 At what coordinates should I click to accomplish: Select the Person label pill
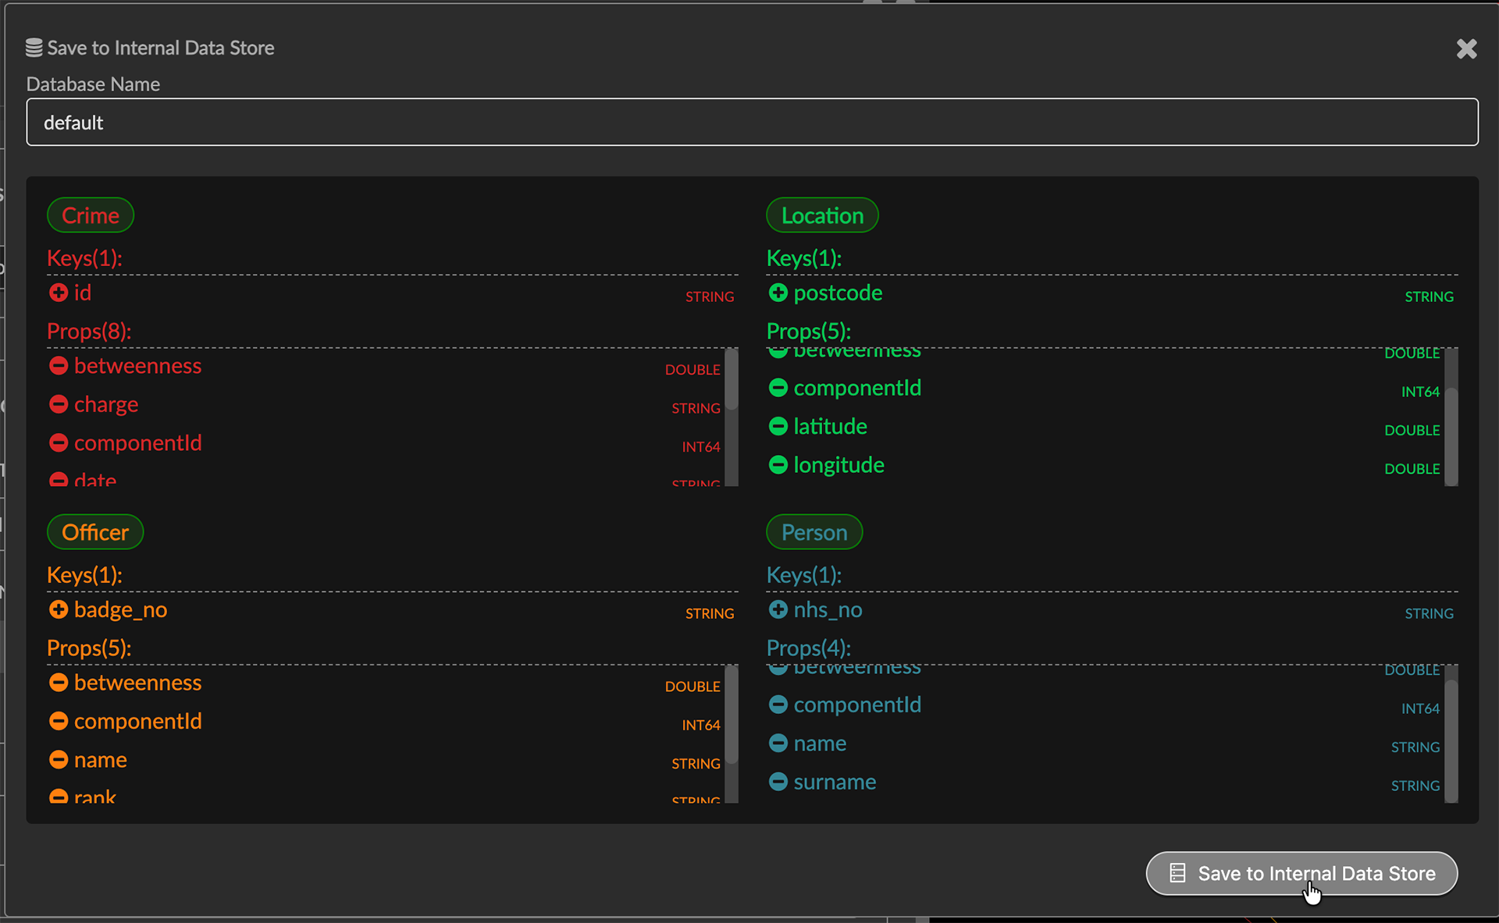pyautogui.click(x=814, y=532)
